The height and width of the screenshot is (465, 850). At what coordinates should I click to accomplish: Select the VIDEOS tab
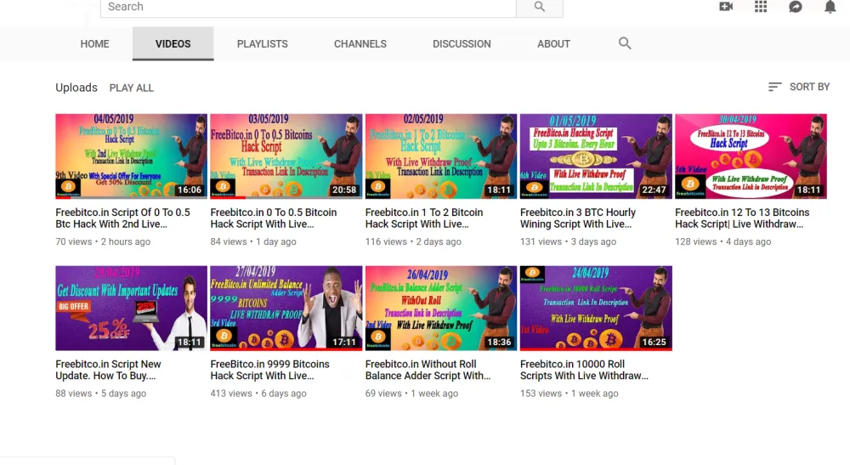(x=173, y=44)
